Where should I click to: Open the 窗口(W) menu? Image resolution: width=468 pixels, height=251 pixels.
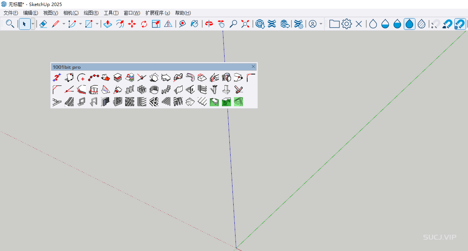tap(132, 13)
